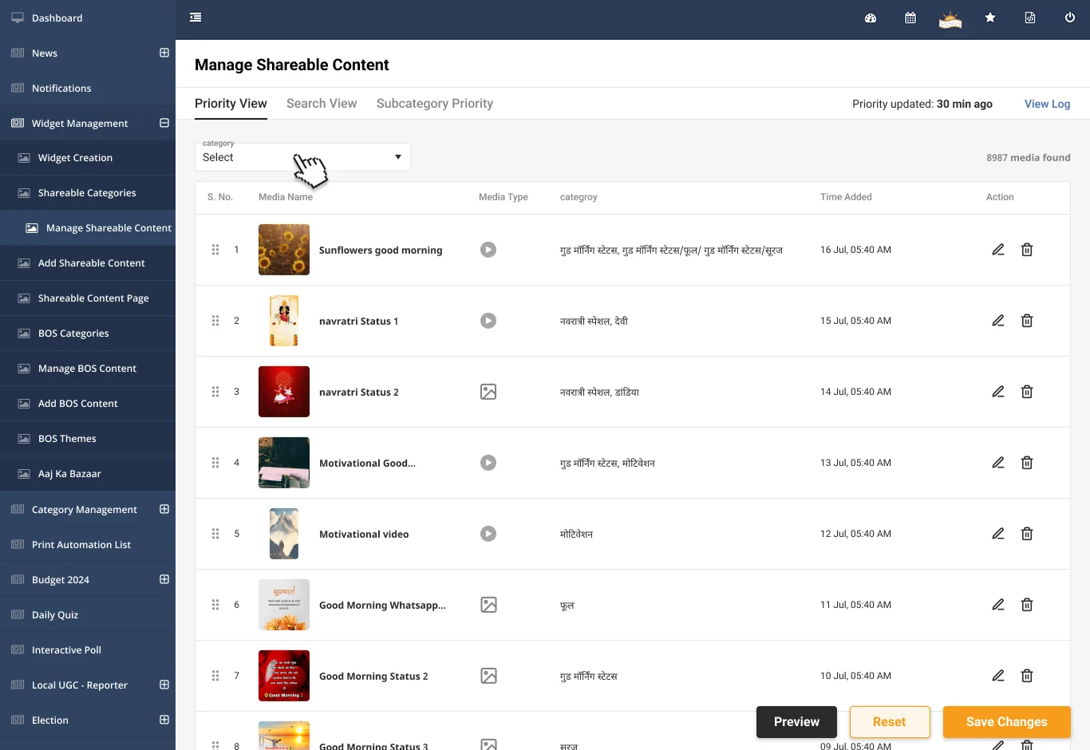Viewport: 1090px width, 750px height.
Task: Delete navratri Status 1 row
Action: click(x=1027, y=321)
